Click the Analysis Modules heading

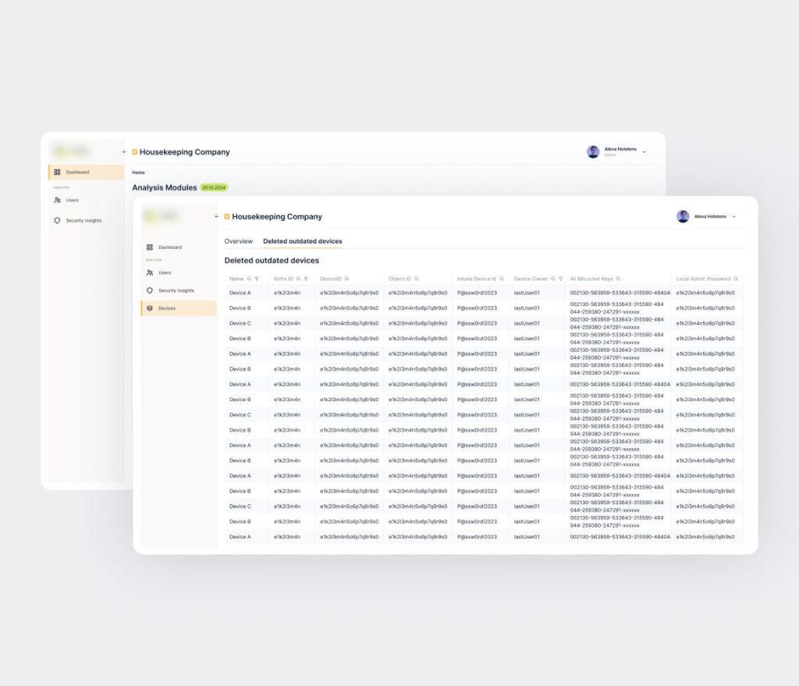[164, 187]
